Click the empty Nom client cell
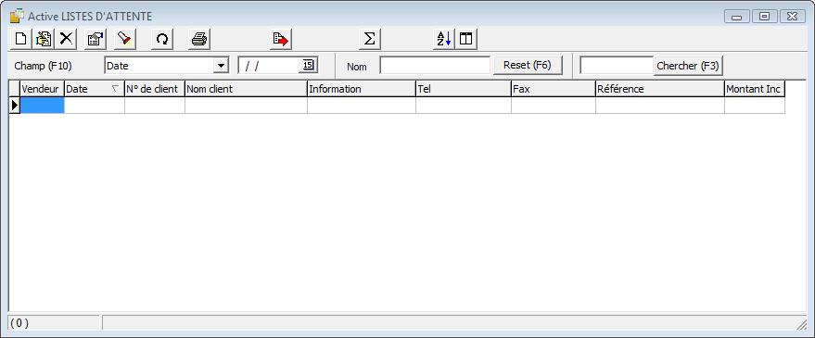The width and height of the screenshot is (815, 338). 246,106
